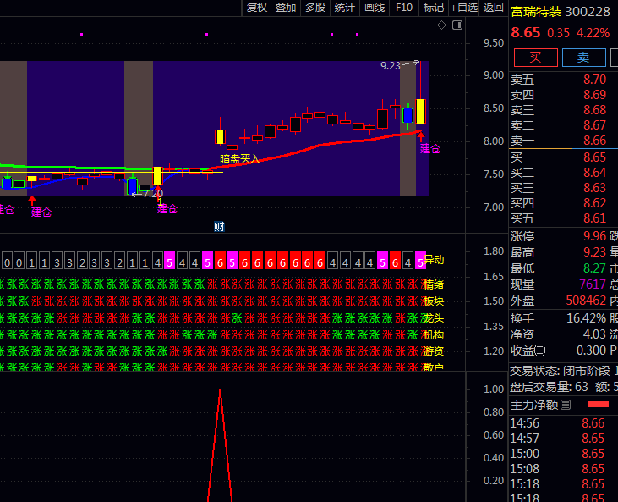
Task: Click 建仓 signal below latest candle
Action: [x=430, y=149]
